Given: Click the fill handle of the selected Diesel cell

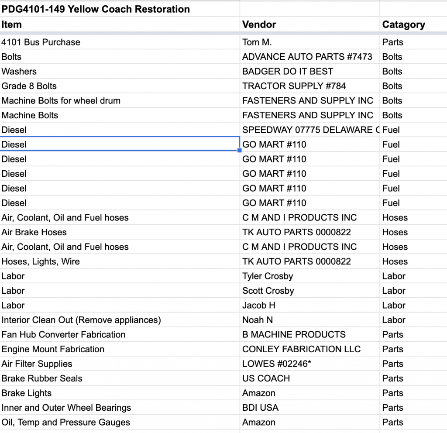Looking at the screenshot, I should (239, 150).
